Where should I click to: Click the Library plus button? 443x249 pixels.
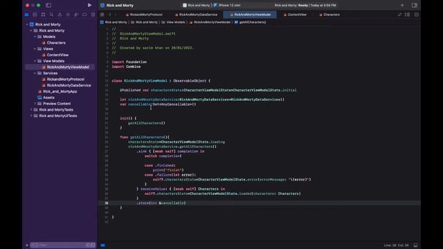tap(402, 5)
